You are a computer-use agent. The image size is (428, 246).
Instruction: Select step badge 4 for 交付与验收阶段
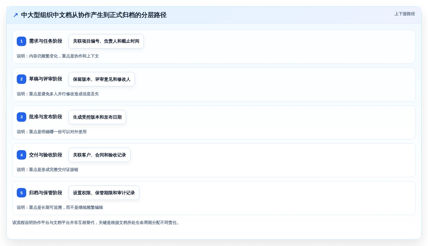click(x=21, y=155)
